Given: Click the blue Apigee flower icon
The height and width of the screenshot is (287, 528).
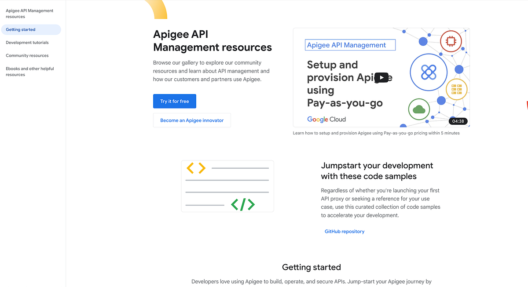Looking at the screenshot, I should point(429,72).
